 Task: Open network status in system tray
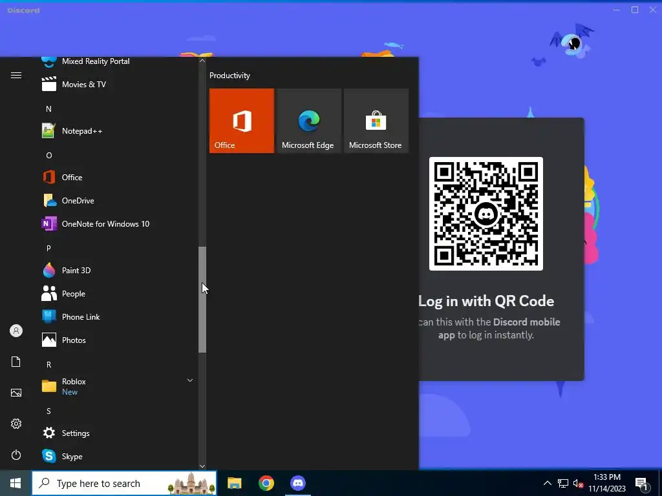click(563, 483)
